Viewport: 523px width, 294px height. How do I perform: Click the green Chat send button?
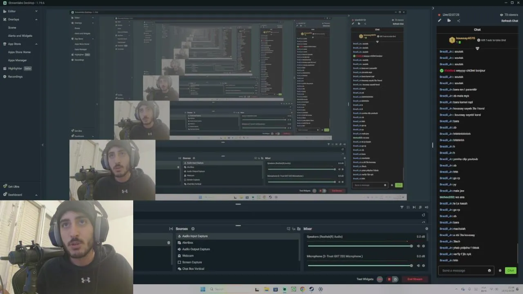(511, 270)
